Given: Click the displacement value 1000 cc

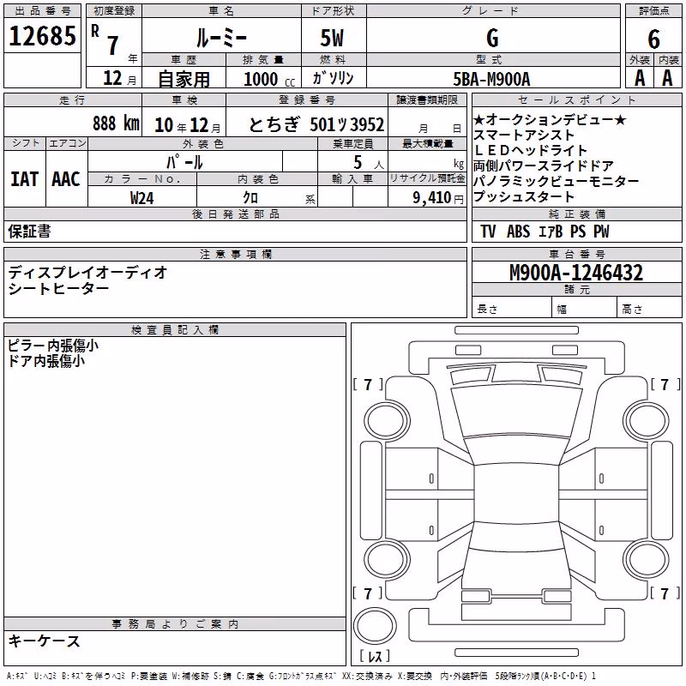Looking at the screenshot, I should [x=269, y=79].
